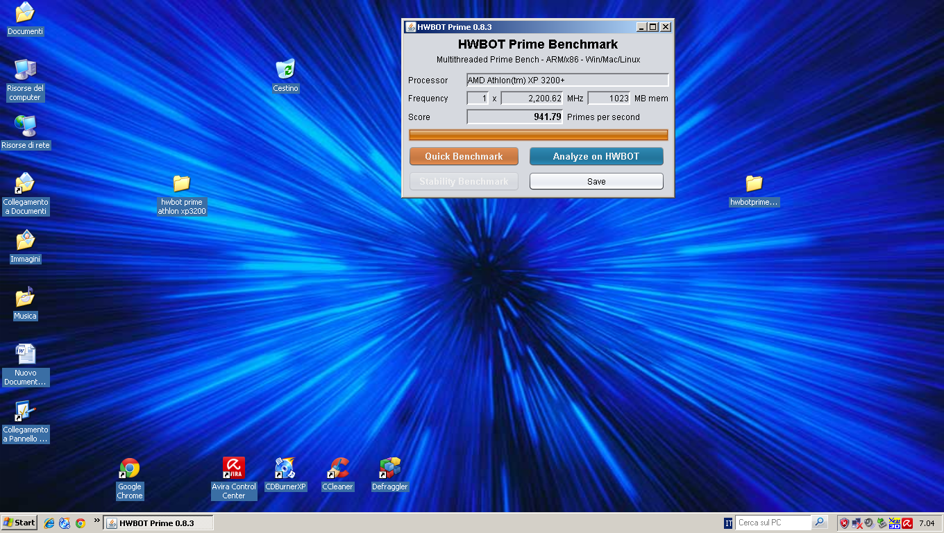This screenshot has height=533, width=944.
Task: Click the red security shield tray icon
Action: click(x=844, y=523)
